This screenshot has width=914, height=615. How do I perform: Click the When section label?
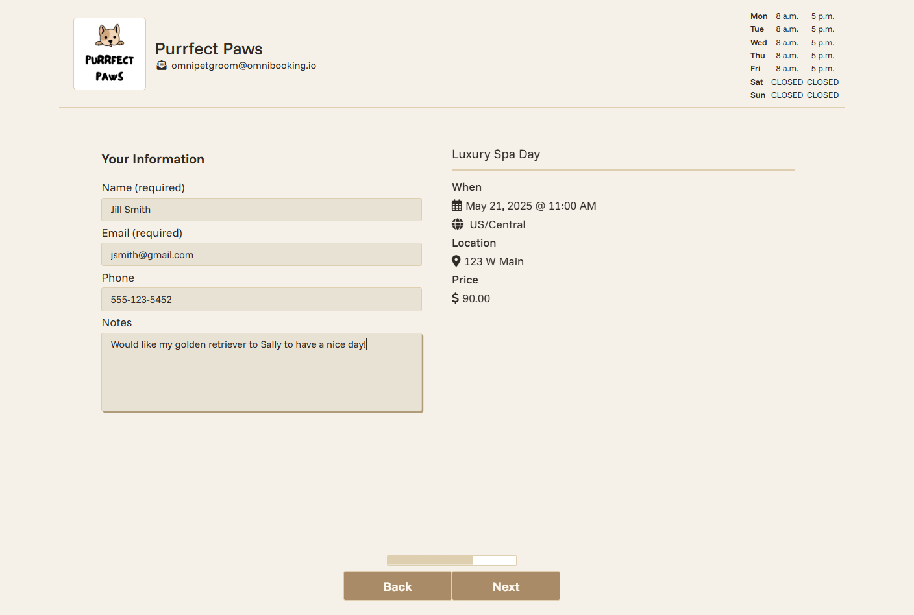467,187
